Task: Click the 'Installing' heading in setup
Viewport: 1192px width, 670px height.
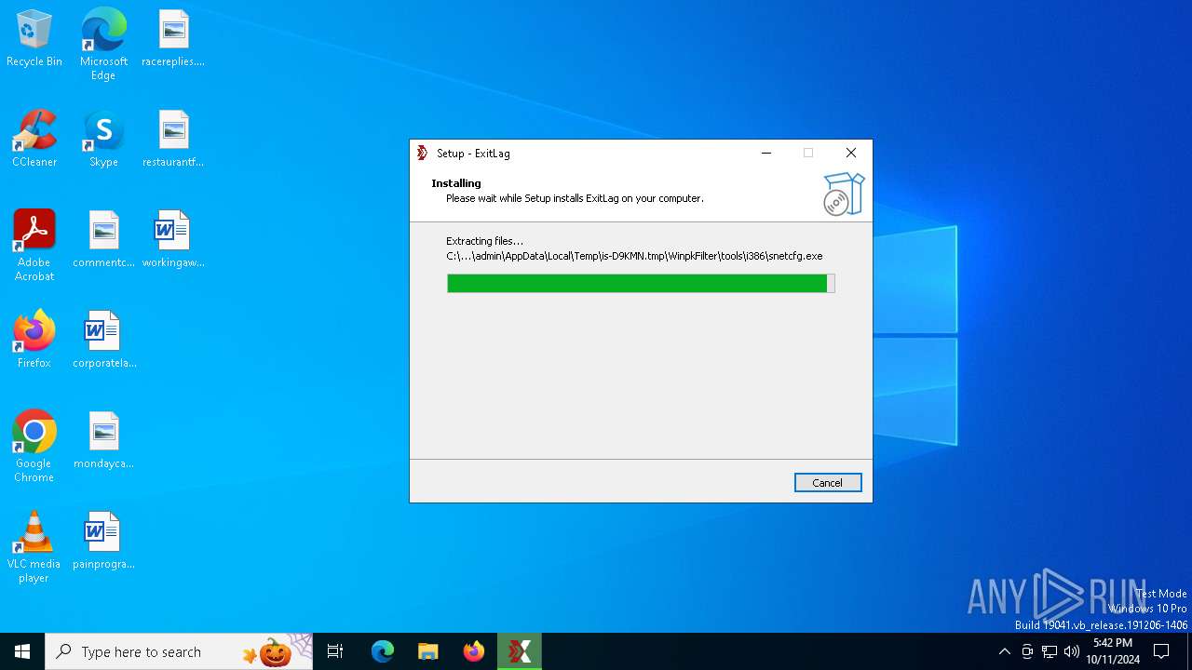Action: pyautogui.click(x=456, y=183)
